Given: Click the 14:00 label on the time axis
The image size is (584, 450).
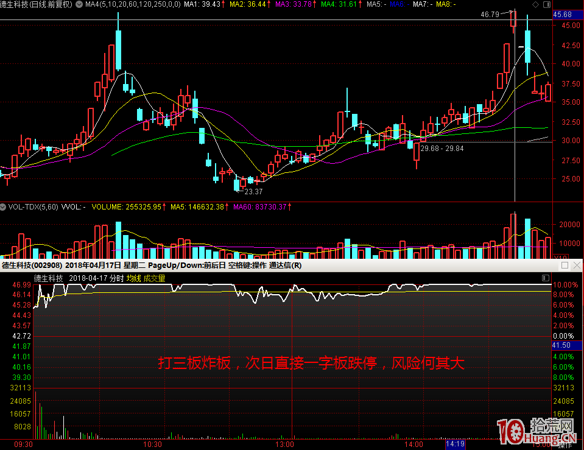Looking at the screenshot, I should click(413, 445).
